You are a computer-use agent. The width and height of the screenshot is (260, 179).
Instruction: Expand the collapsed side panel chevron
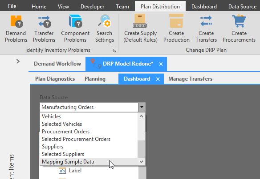point(18,62)
